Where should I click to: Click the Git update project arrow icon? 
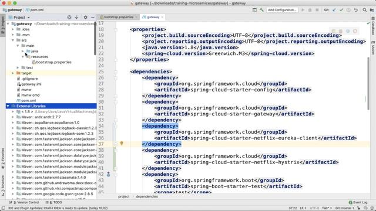click(x=334, y=10)
